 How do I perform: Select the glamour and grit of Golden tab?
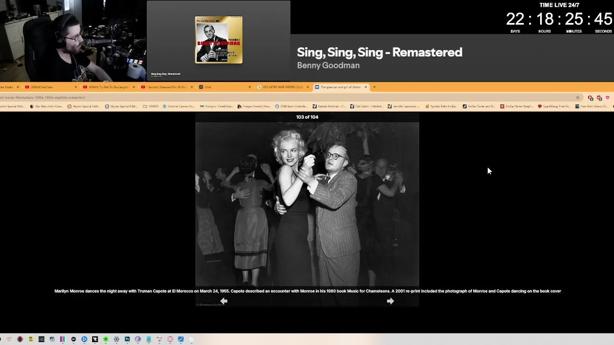341,87
